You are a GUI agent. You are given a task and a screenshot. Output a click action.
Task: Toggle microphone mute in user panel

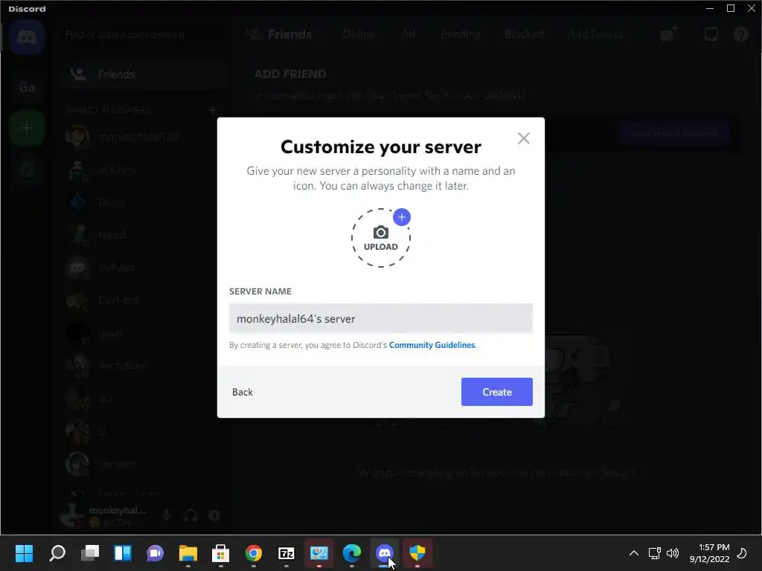click(166, 515)
